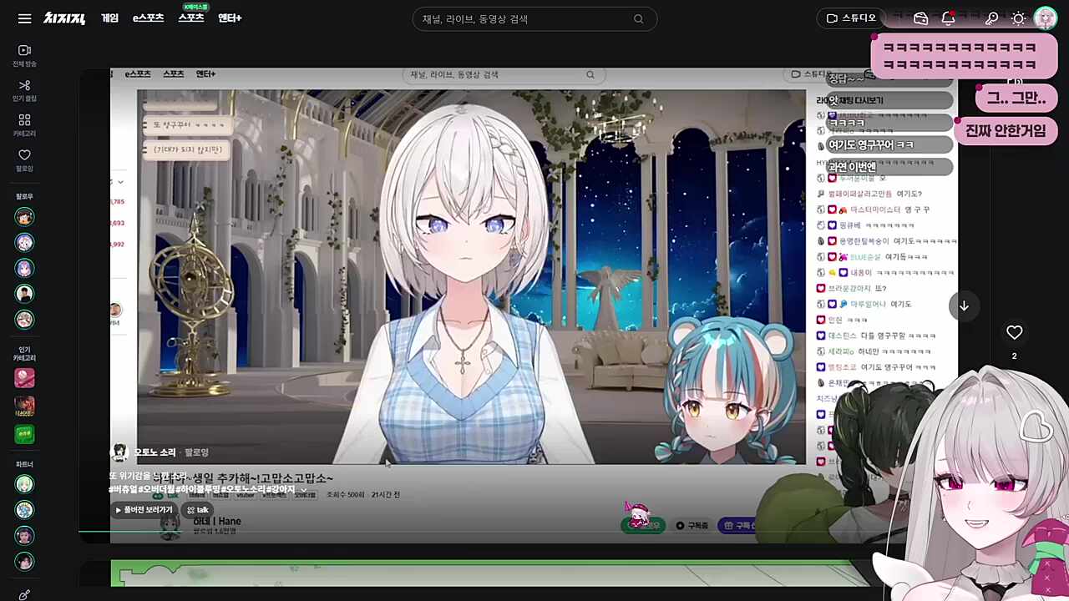Click the magnifier icon in the search bar
Image resolution: width=1069 pixels, height=601 pixels.
click(x=639, y=19)
